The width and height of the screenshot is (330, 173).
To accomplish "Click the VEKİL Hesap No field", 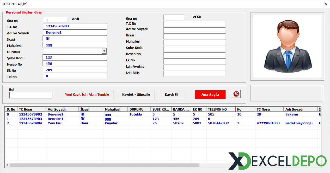I will (x=194, y=55).
